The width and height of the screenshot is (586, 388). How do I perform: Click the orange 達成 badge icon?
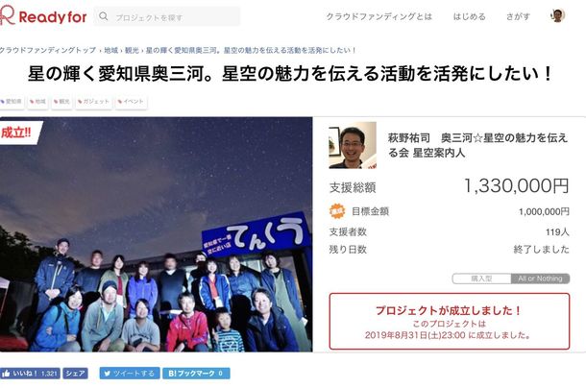pyautogui.click(x=337, y=211)
